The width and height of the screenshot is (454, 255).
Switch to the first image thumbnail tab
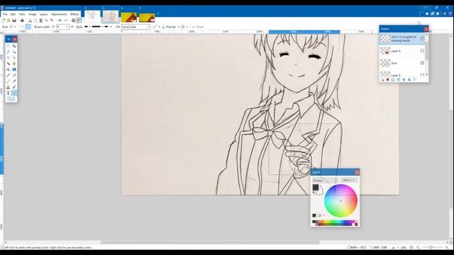tap(92, 16)
